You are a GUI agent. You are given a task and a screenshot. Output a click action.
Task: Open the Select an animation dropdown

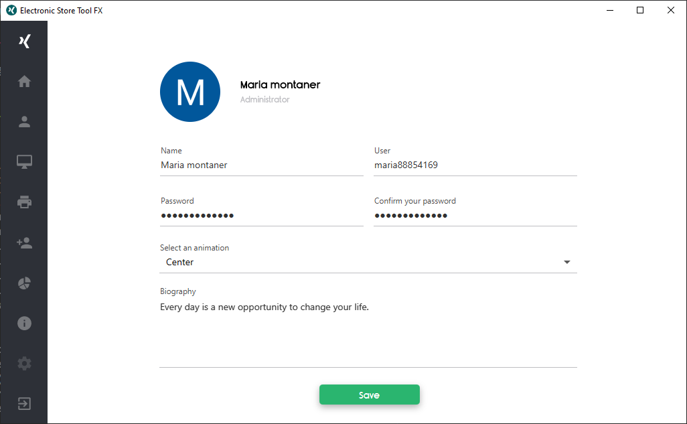click(x=368, y=262)
